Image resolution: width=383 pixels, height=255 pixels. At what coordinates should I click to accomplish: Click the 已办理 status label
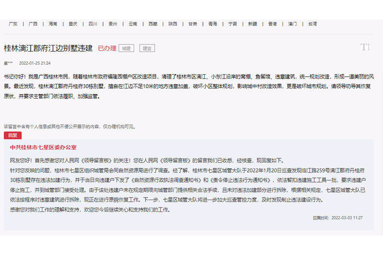[107, 48]
